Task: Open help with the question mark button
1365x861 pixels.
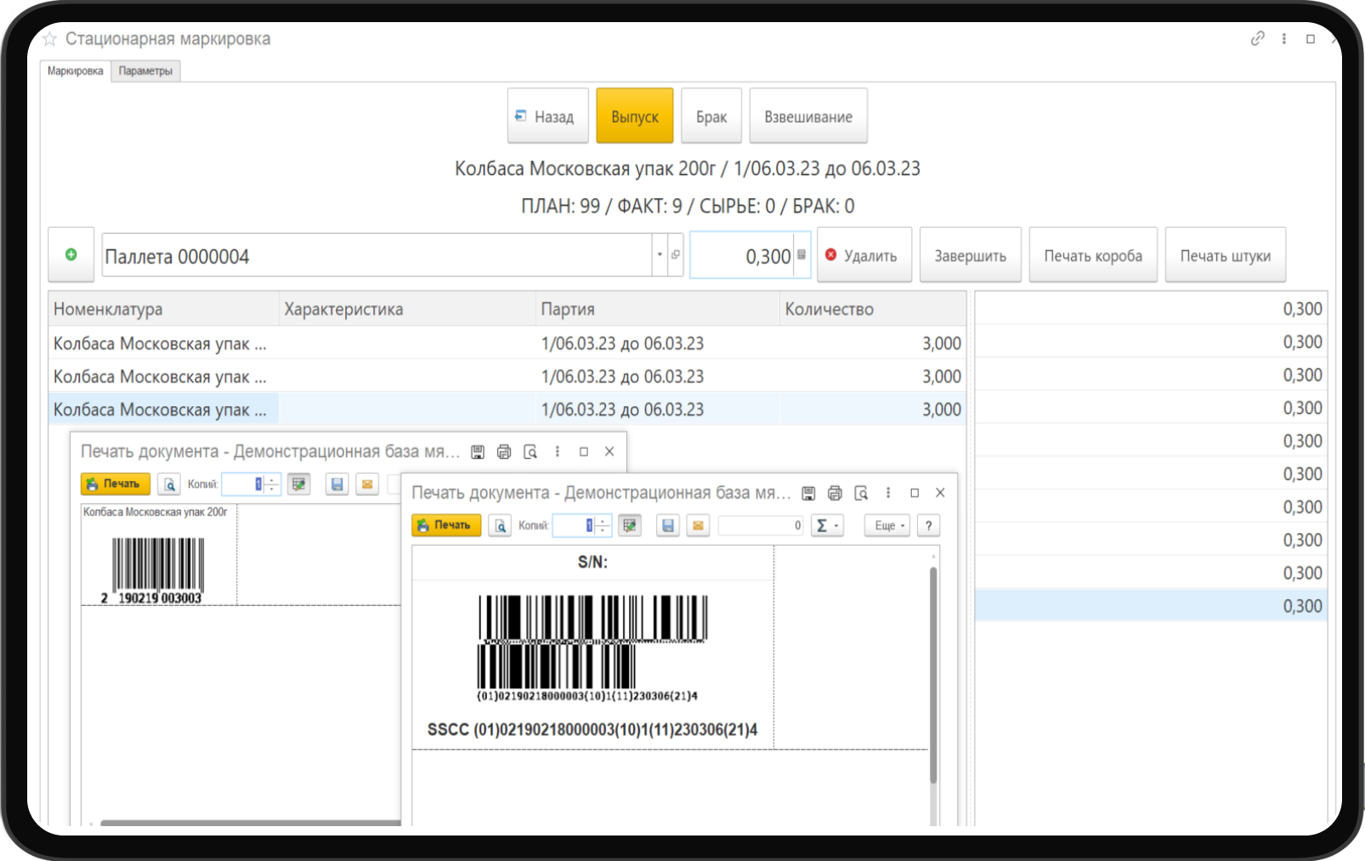Action: pos(929,526)
